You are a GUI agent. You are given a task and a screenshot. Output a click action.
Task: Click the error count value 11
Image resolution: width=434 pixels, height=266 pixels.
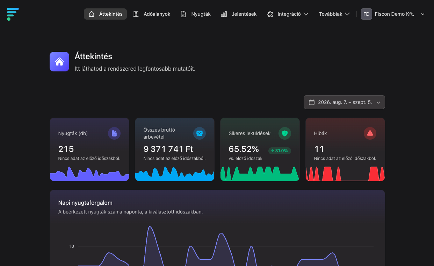(319, 149)
